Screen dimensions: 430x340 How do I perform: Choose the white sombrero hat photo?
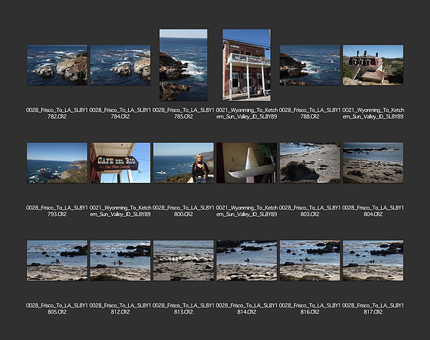[247, 163]
